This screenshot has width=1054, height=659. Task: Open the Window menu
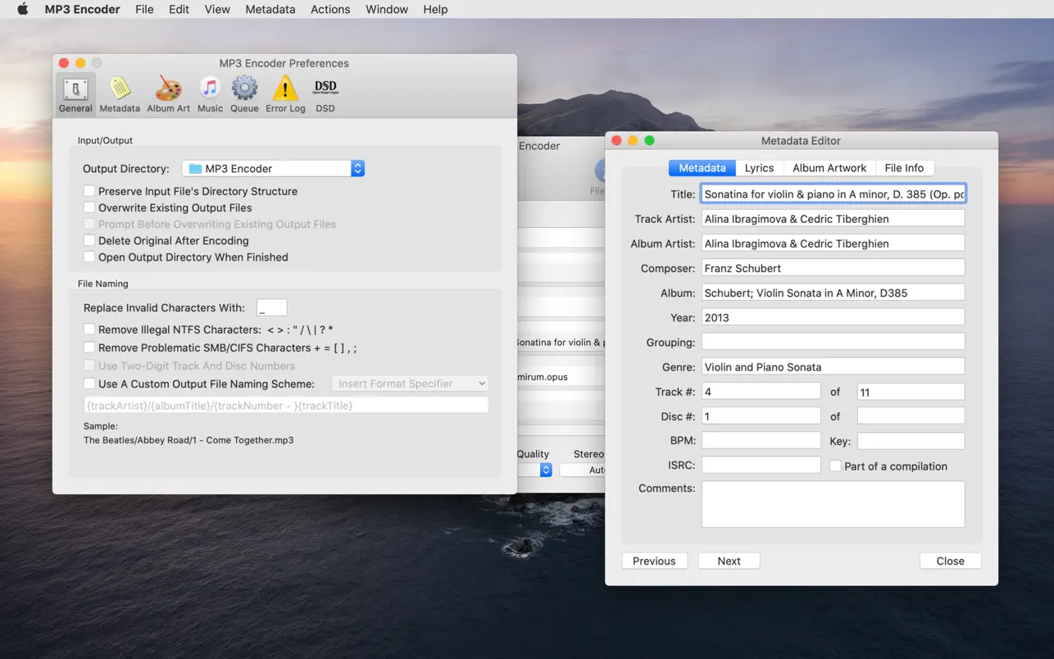click(x=387, y=9)
